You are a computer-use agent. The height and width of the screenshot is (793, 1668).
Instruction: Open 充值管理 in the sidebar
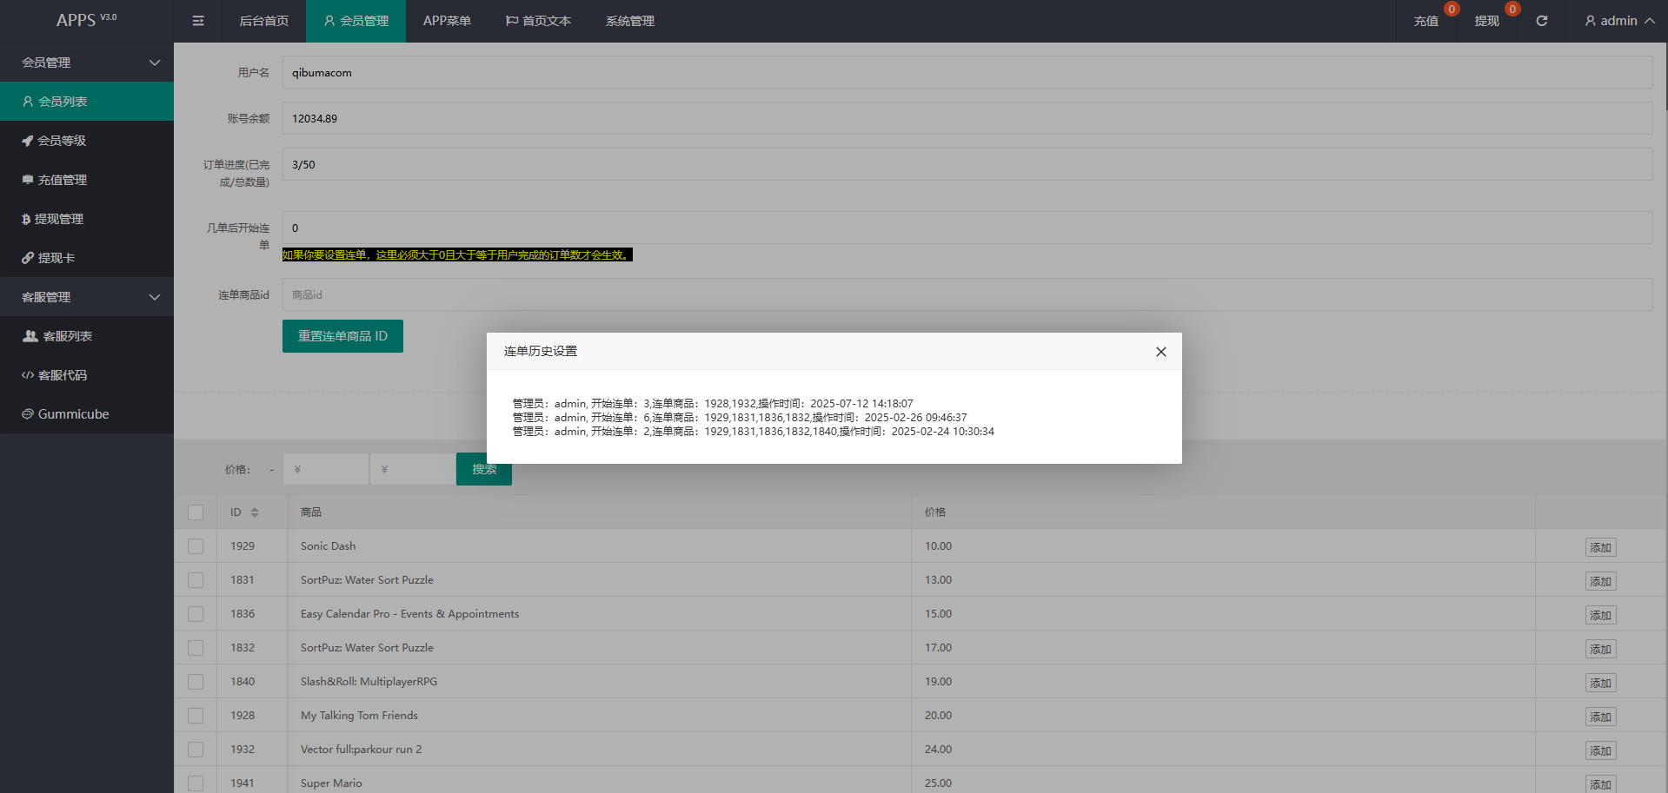[x=62, y=180]
